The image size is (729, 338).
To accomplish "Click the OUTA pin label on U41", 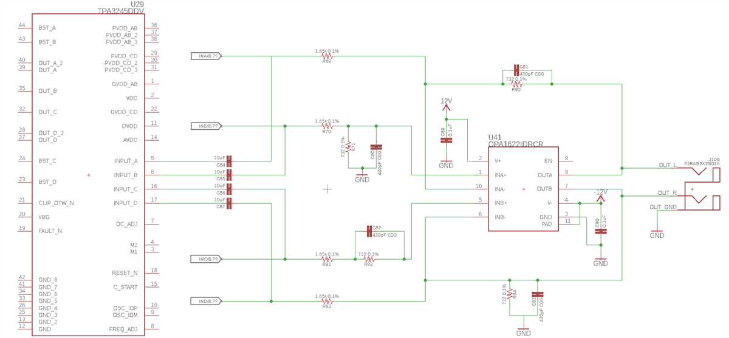I will [x=545, y=175].
